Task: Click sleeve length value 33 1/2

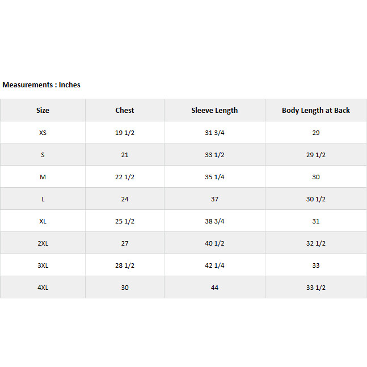Action: [x=214, y=155]
